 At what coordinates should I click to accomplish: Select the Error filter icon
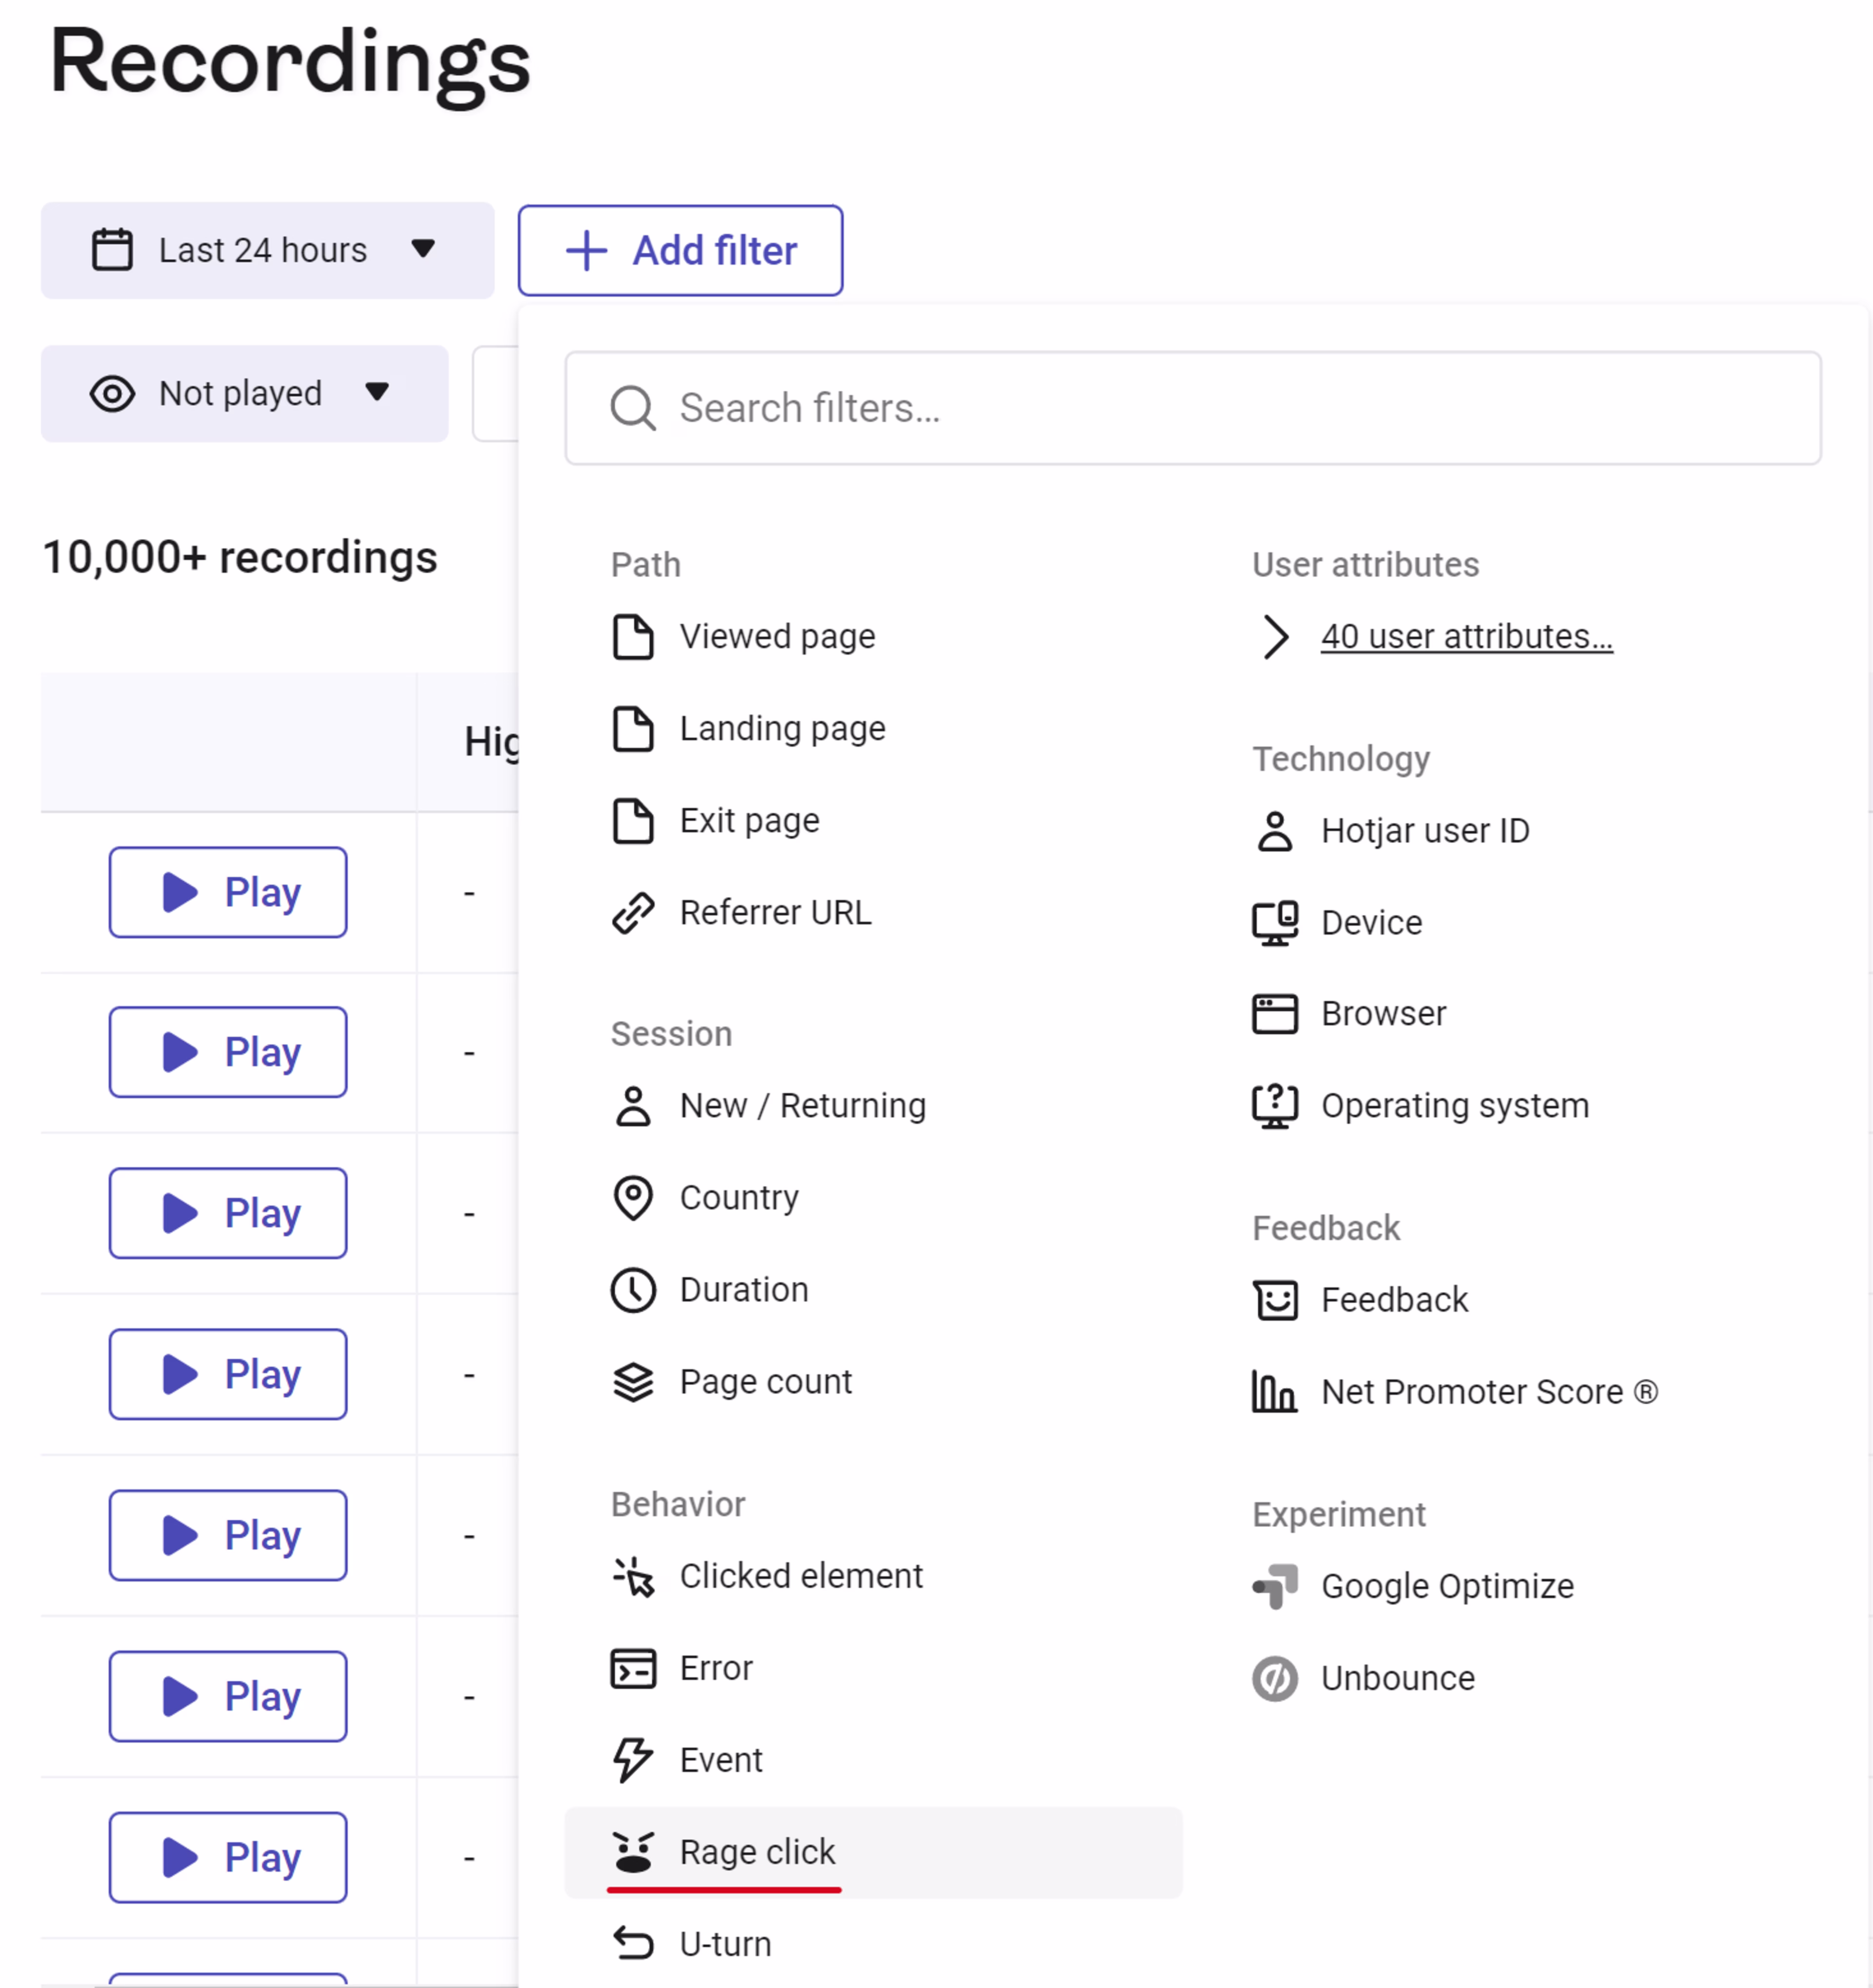coord(633,1668)
